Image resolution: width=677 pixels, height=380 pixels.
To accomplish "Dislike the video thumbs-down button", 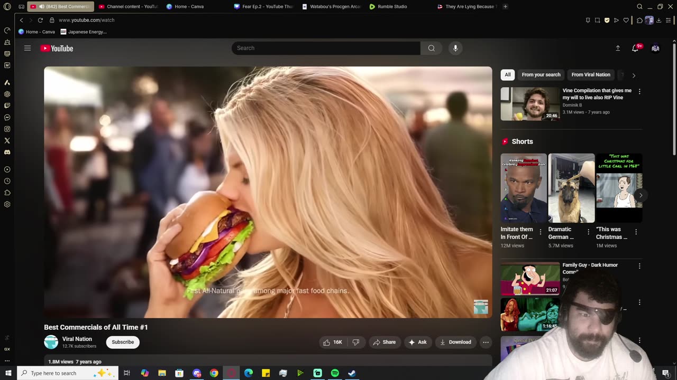I will tap(356, 342).
